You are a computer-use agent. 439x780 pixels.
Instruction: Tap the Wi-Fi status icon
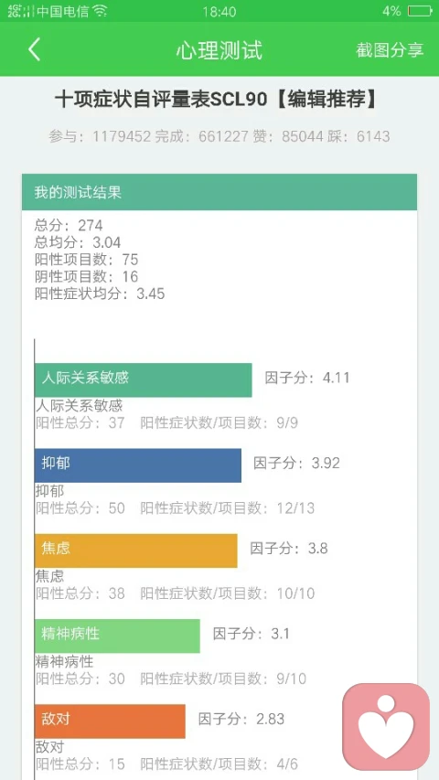tap(101, 11)
